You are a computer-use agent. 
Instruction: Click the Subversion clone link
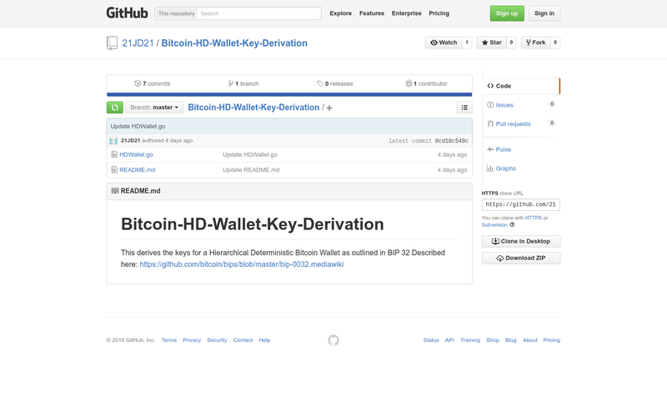click(494, 224)
